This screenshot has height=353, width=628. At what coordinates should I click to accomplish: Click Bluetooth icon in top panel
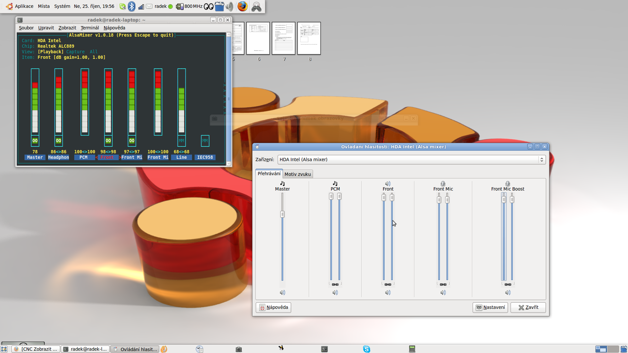(x=131, y=6)
